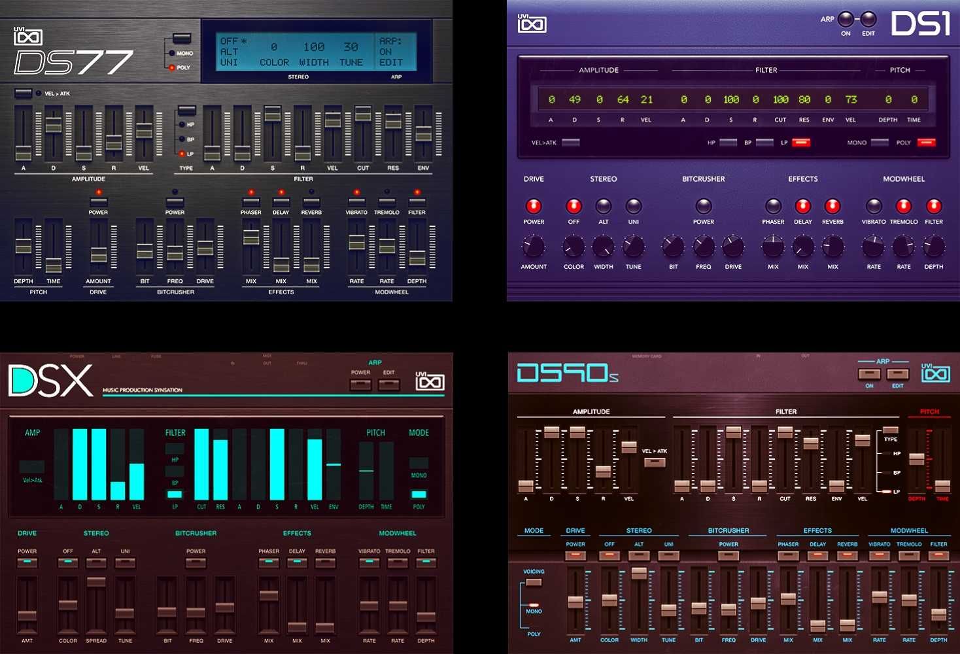Click DS77 amplitude D slider

(54, 133)
